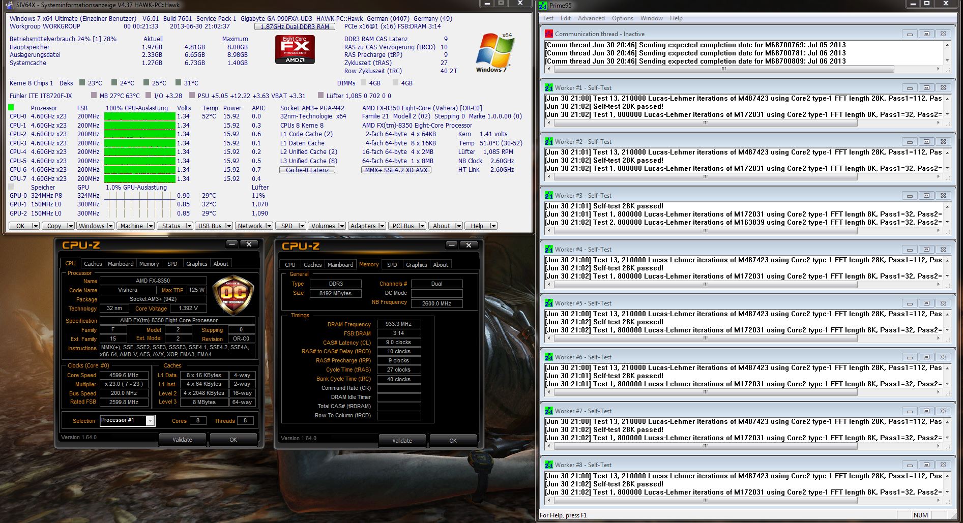Open the Processor #1 selection dropdown in CPU-Z
Viewport: 963px width, 523px height.
point(150,420)
